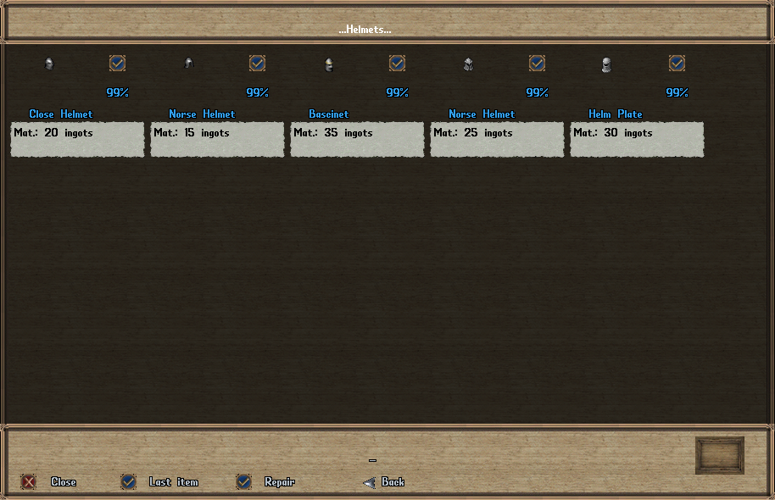
Task: Click the Helm Plate name link
Action: pos(616,114)
